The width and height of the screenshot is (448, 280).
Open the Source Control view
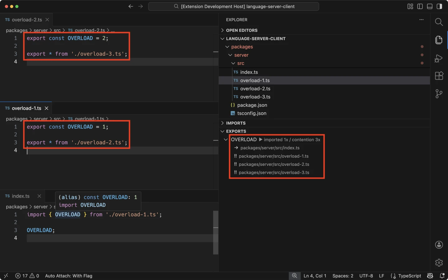(x=439, y=93)
